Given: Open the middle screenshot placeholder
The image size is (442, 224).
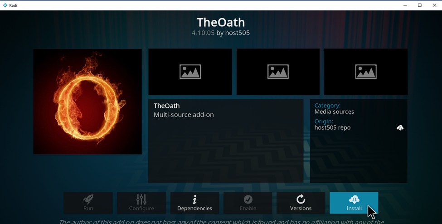Looking at the screenshot, I should [x=278, y=72].
